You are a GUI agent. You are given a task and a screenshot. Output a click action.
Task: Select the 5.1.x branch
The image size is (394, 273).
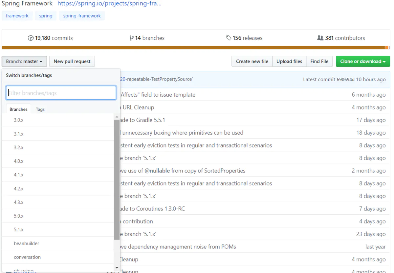pos(58,230)
